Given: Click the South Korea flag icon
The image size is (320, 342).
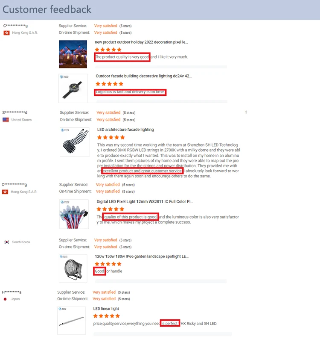Looking at the screenshot, I should (7, 242).
